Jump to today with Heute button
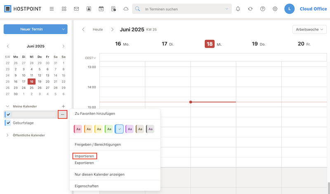The height and width of the screenshot is (194, 330). pos(98,29)
